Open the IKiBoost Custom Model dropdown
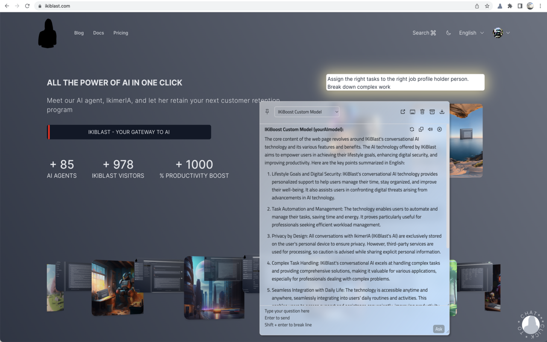The width and height of the screenshot is (547, 342). [307, 112]
